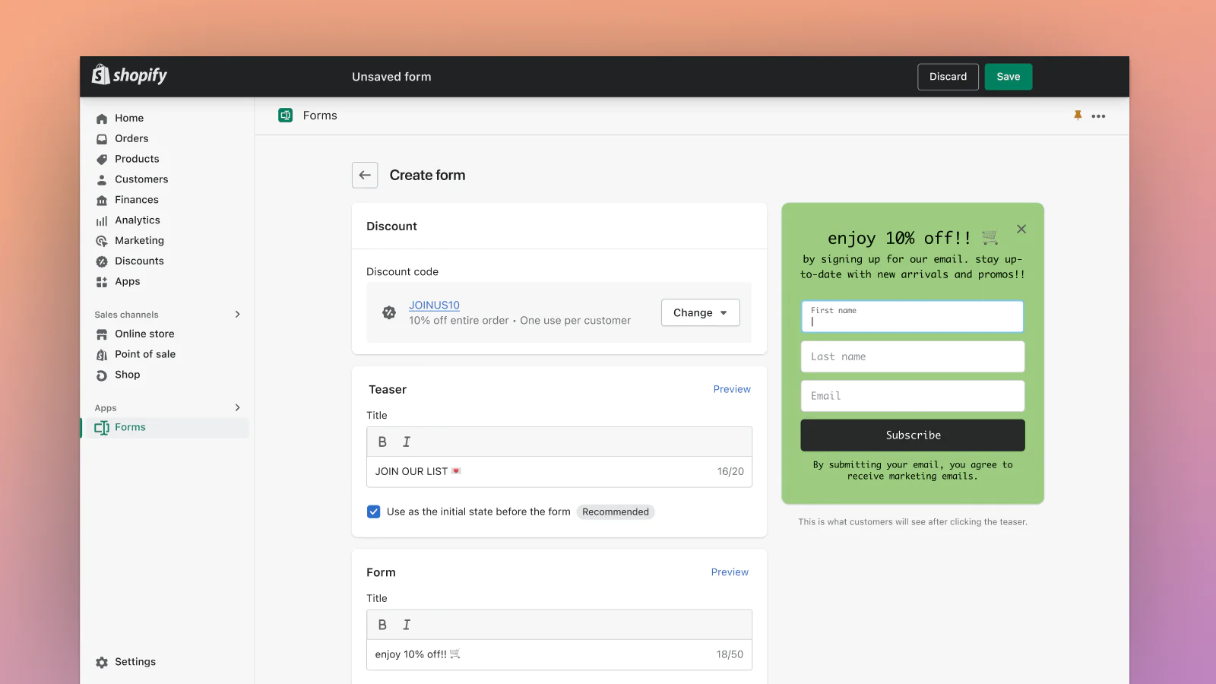Click the Email field in preview
Viewport: 1216px width, 684px height.
[913, 396]
